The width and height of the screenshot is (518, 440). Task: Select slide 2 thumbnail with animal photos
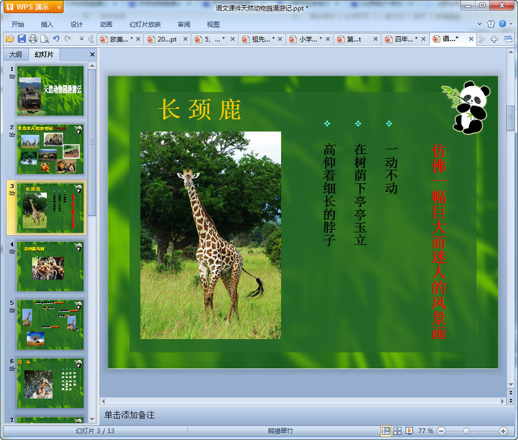[50, 149]
